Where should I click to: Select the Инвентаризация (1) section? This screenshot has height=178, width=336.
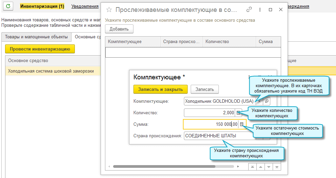42,6
